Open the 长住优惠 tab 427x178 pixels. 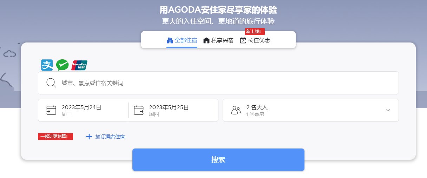click(x=255, y=40)
